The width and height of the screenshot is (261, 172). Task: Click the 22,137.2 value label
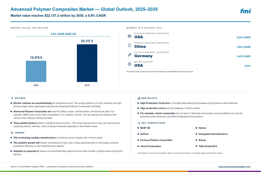87,41
